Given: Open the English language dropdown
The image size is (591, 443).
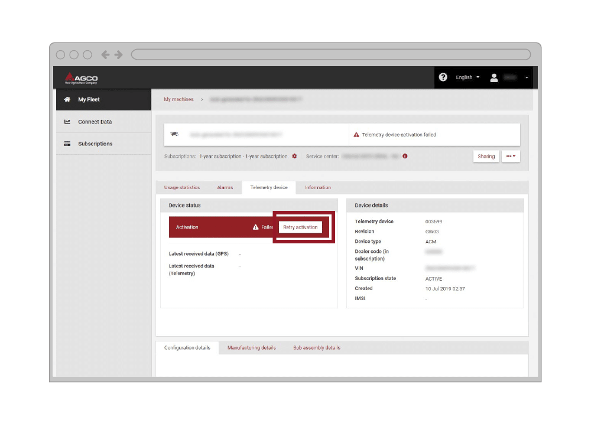Looking at the screenshot, I should (467, 77).
